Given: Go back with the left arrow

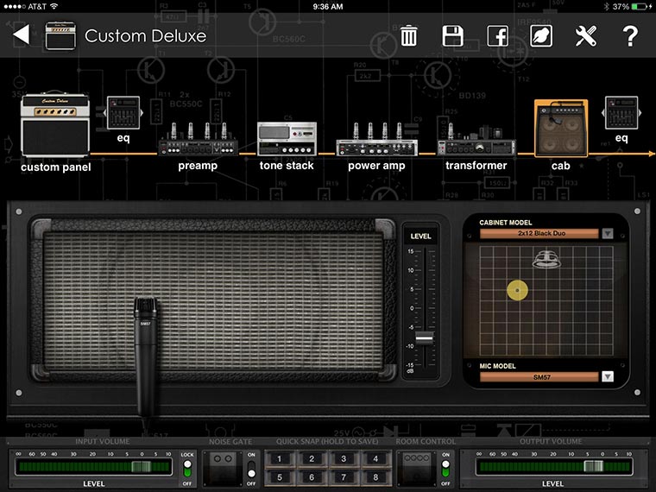Looking at the screenshot, I should point(22,35).
